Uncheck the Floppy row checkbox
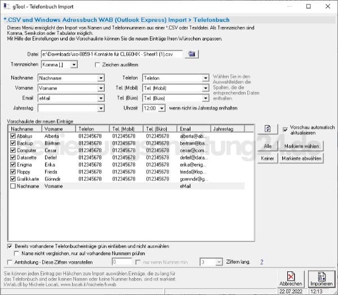 pyautogui.click(x=13, y=171)
